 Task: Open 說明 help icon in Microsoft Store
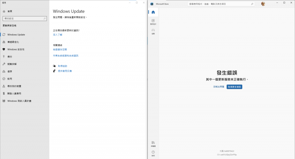tap(153, 153)
